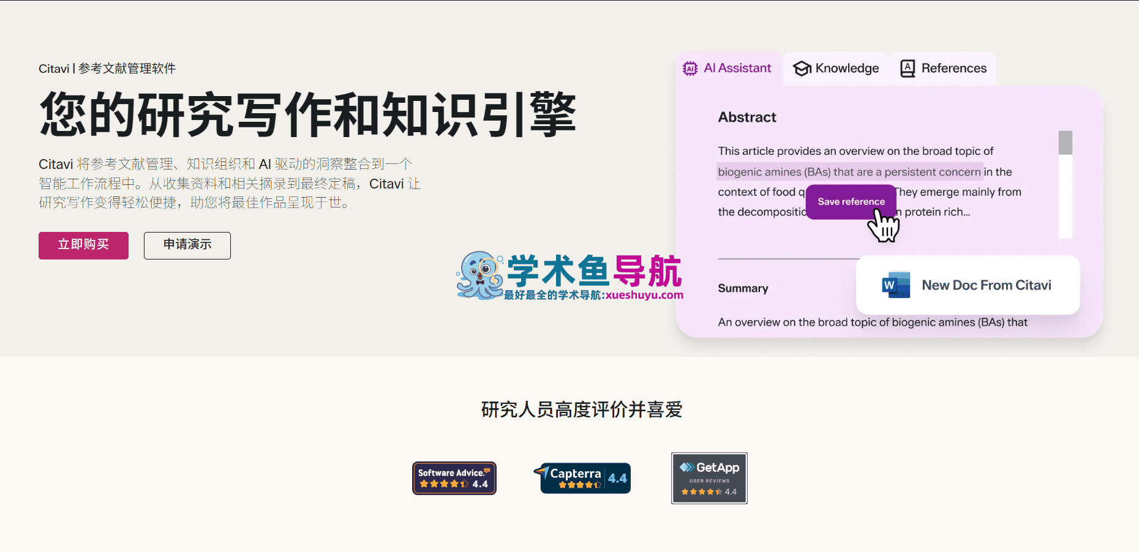Switch to the Knowledge tab

coord(836,69)
